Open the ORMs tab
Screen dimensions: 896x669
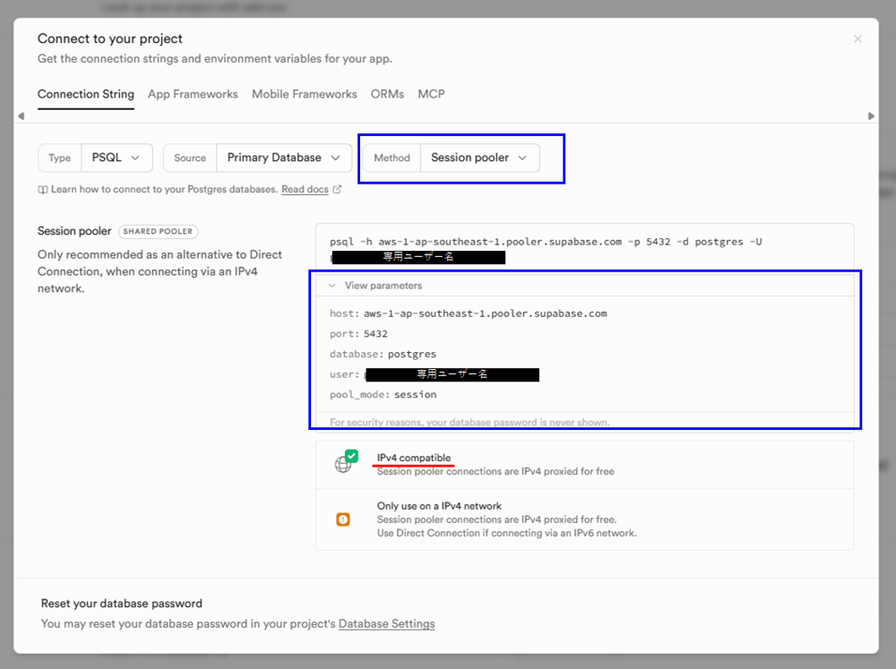[x=387, y=94]
